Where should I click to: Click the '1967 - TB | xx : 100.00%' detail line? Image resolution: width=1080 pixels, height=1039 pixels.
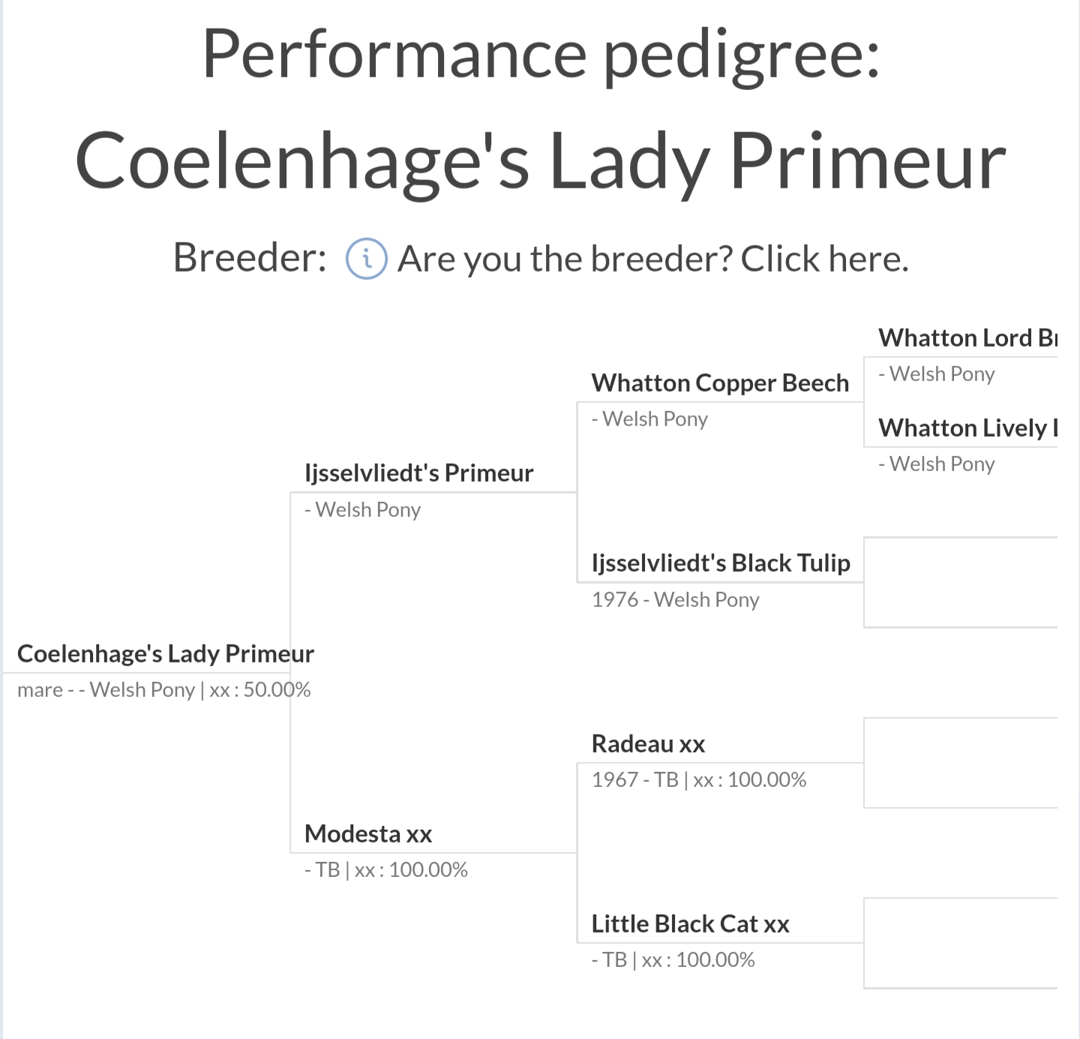click(698, 780)
